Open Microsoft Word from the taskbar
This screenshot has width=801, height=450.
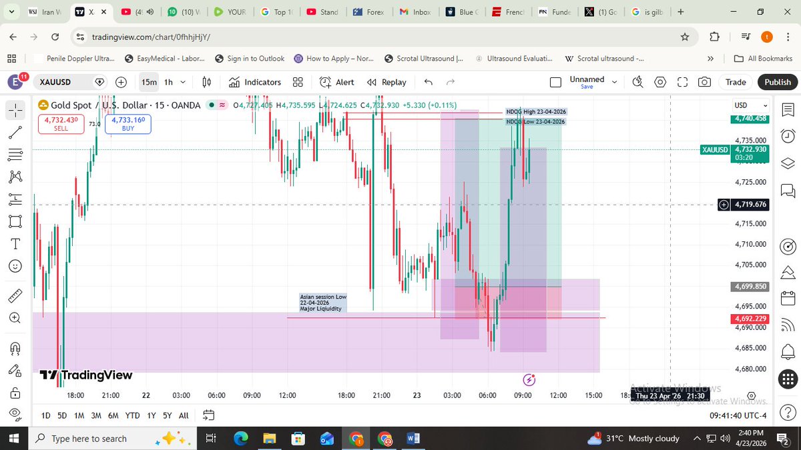point(413,438)
